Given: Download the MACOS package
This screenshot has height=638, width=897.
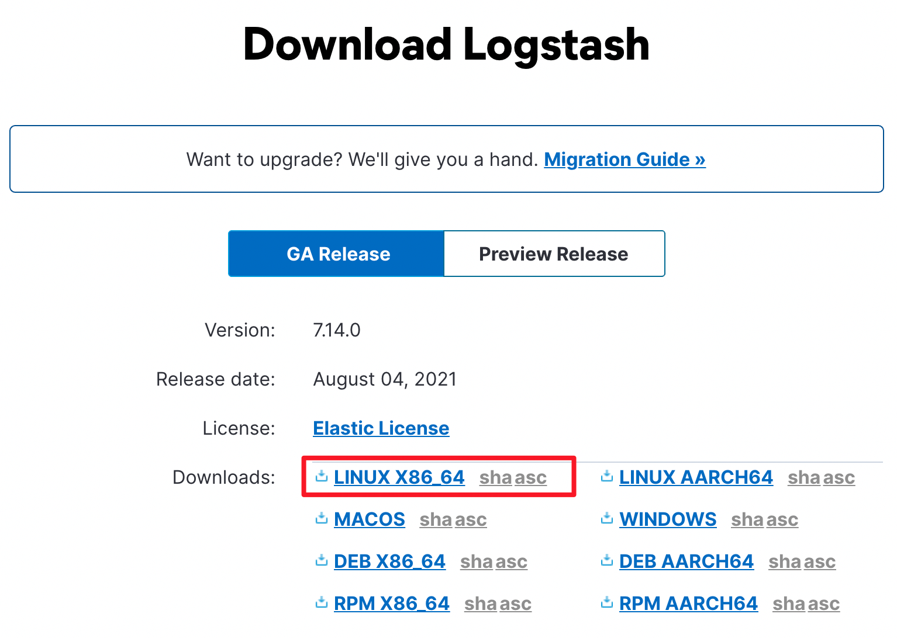Looking at the screenshot, I should [x=370, y=519].
